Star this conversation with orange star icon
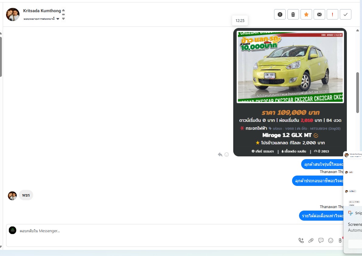This screenshot has height=256, width=362. (x=306, y=14)
